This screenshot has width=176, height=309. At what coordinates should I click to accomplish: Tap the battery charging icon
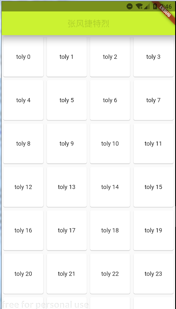[x=155, y=6]
